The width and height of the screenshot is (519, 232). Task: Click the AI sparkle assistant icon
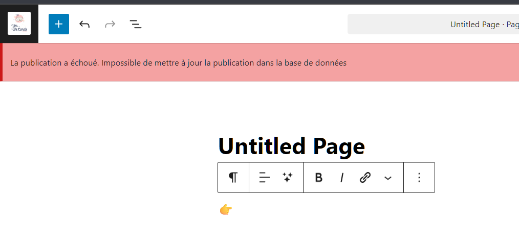pos(288,178)
